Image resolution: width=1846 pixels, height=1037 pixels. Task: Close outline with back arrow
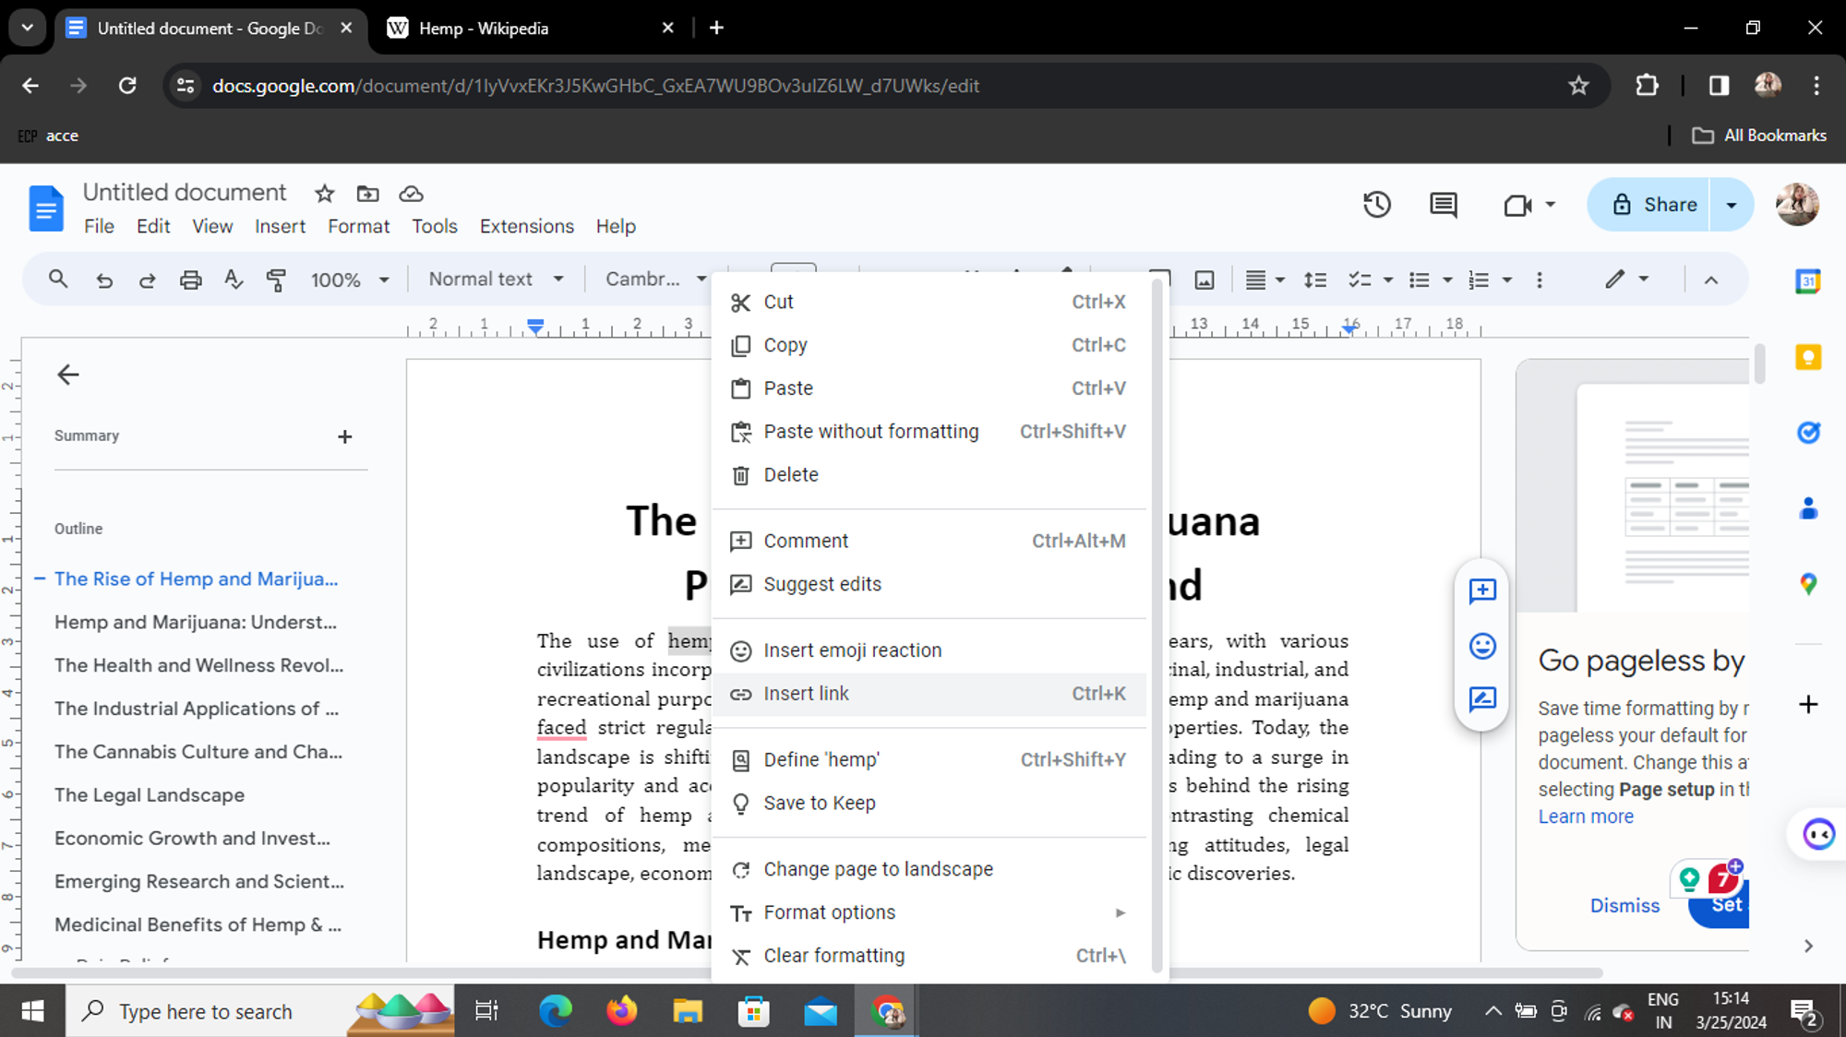(68, 375)
